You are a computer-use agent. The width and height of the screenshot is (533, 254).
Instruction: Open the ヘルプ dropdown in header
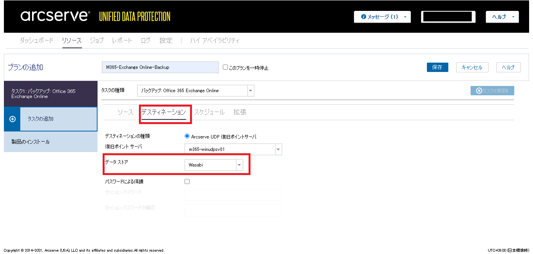(502, 17)
